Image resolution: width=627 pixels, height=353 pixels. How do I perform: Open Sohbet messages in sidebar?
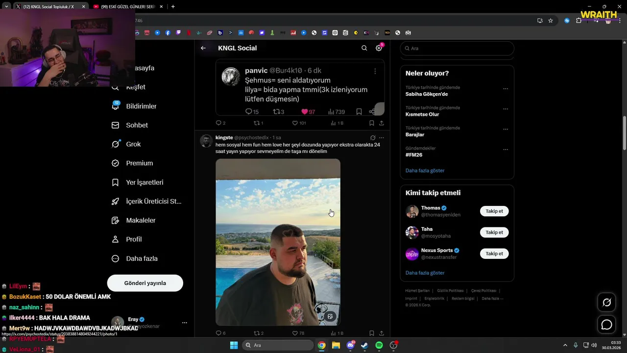(x=129, y=125)
